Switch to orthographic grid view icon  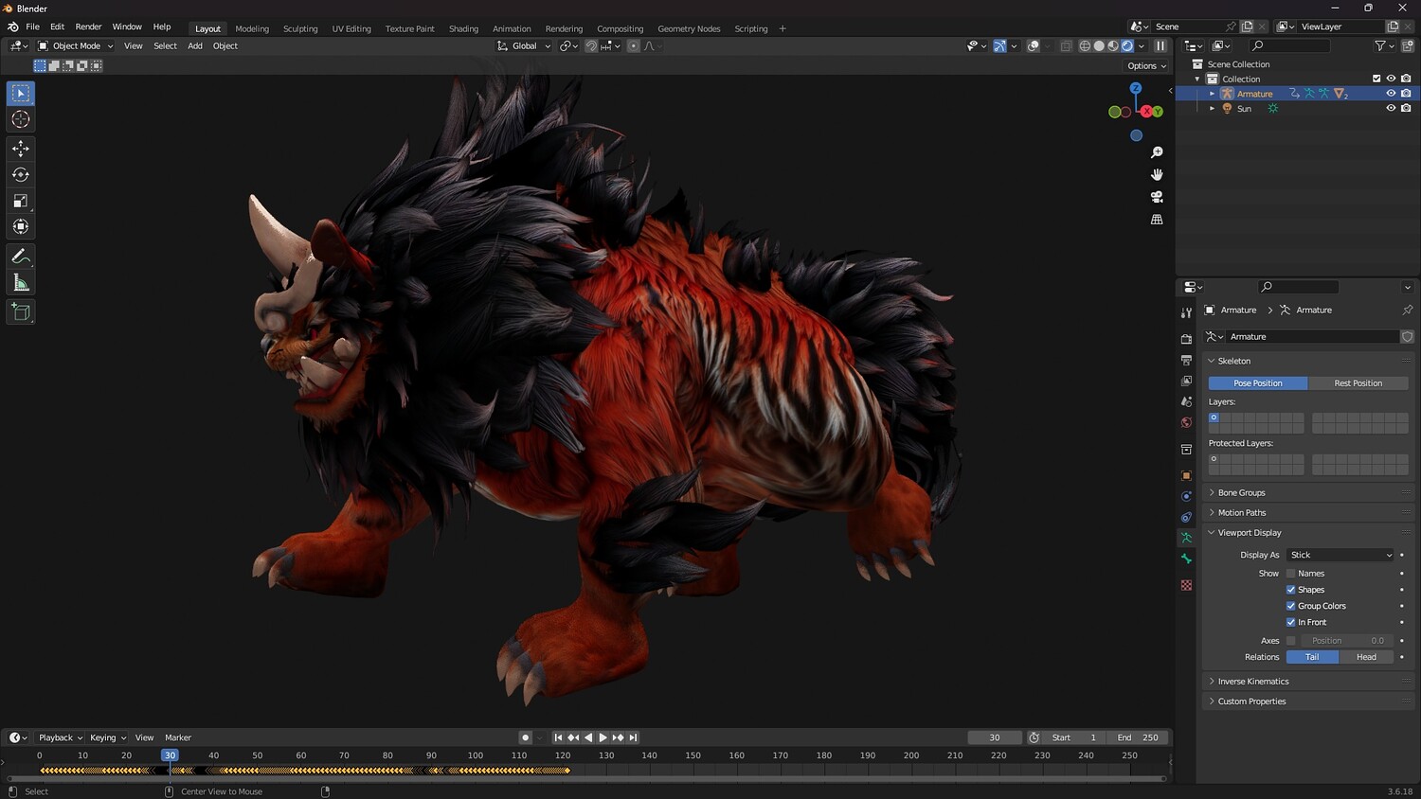(x=1157, y=220)
